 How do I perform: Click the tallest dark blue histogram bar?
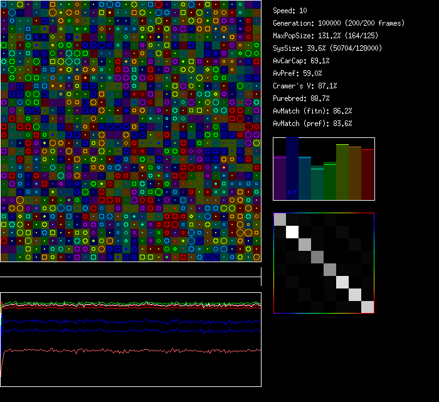[x=292, y=168]
